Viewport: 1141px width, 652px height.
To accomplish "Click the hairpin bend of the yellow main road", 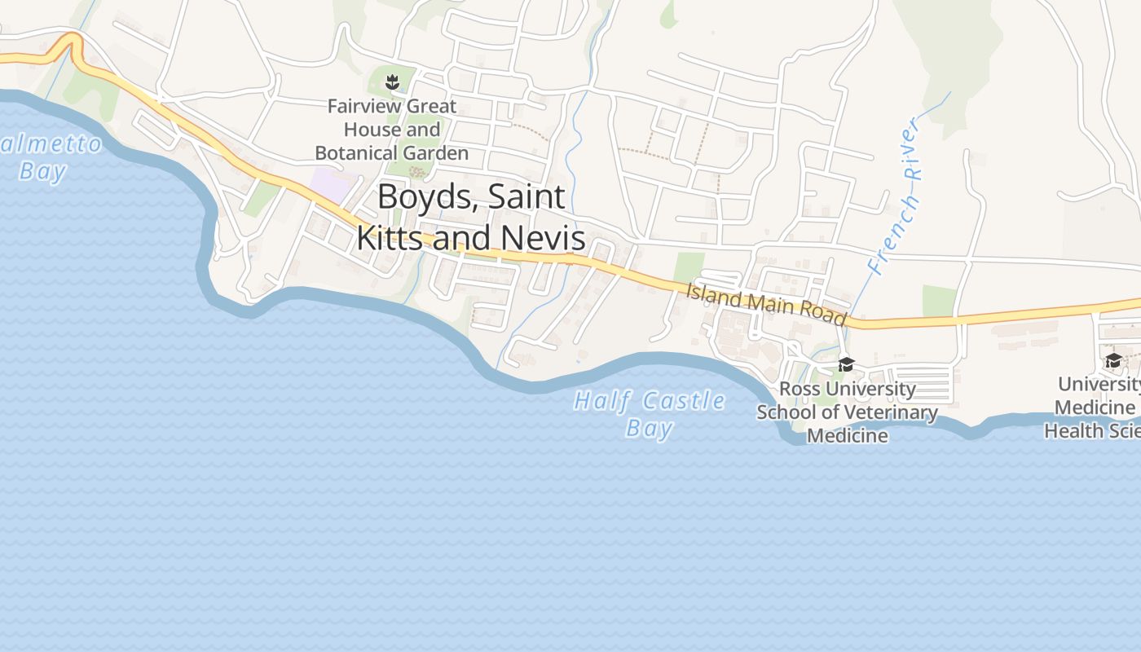I will pyautogui.click(x=72, y=46).
